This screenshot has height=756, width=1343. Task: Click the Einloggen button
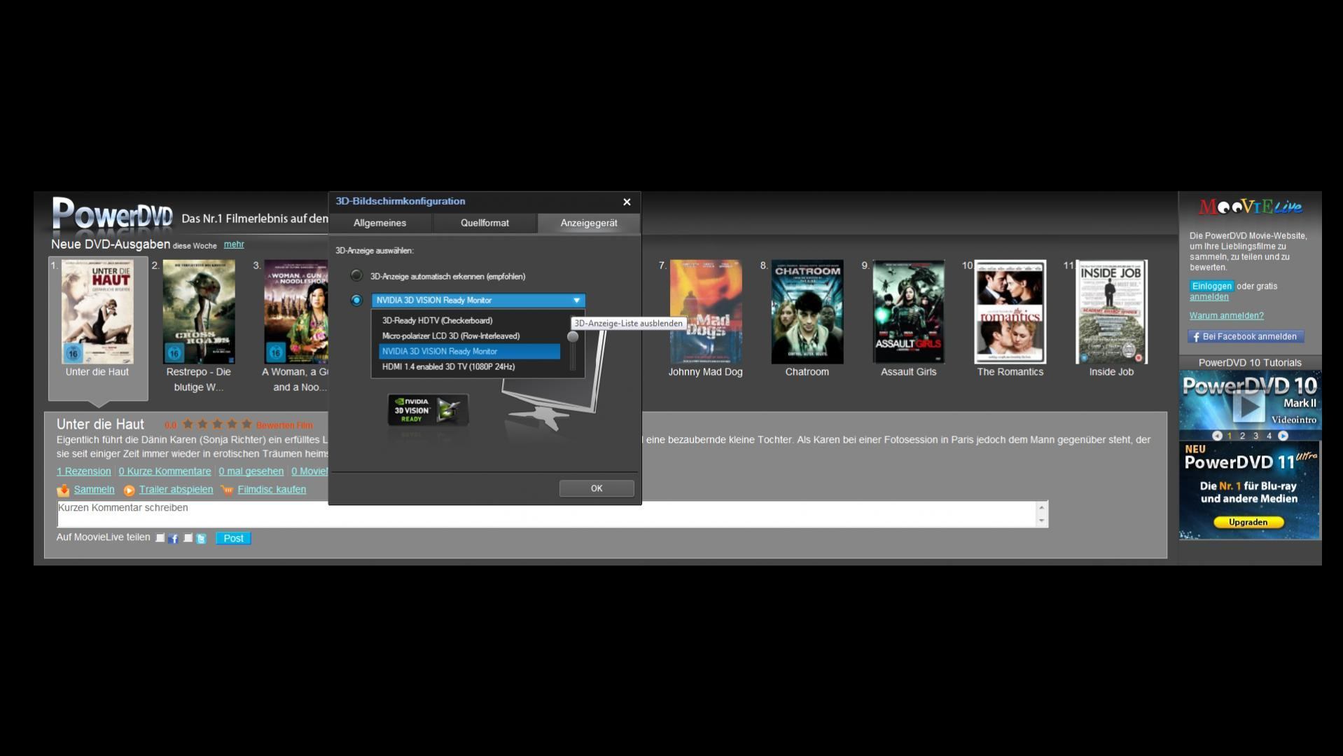pos(1211,286)
